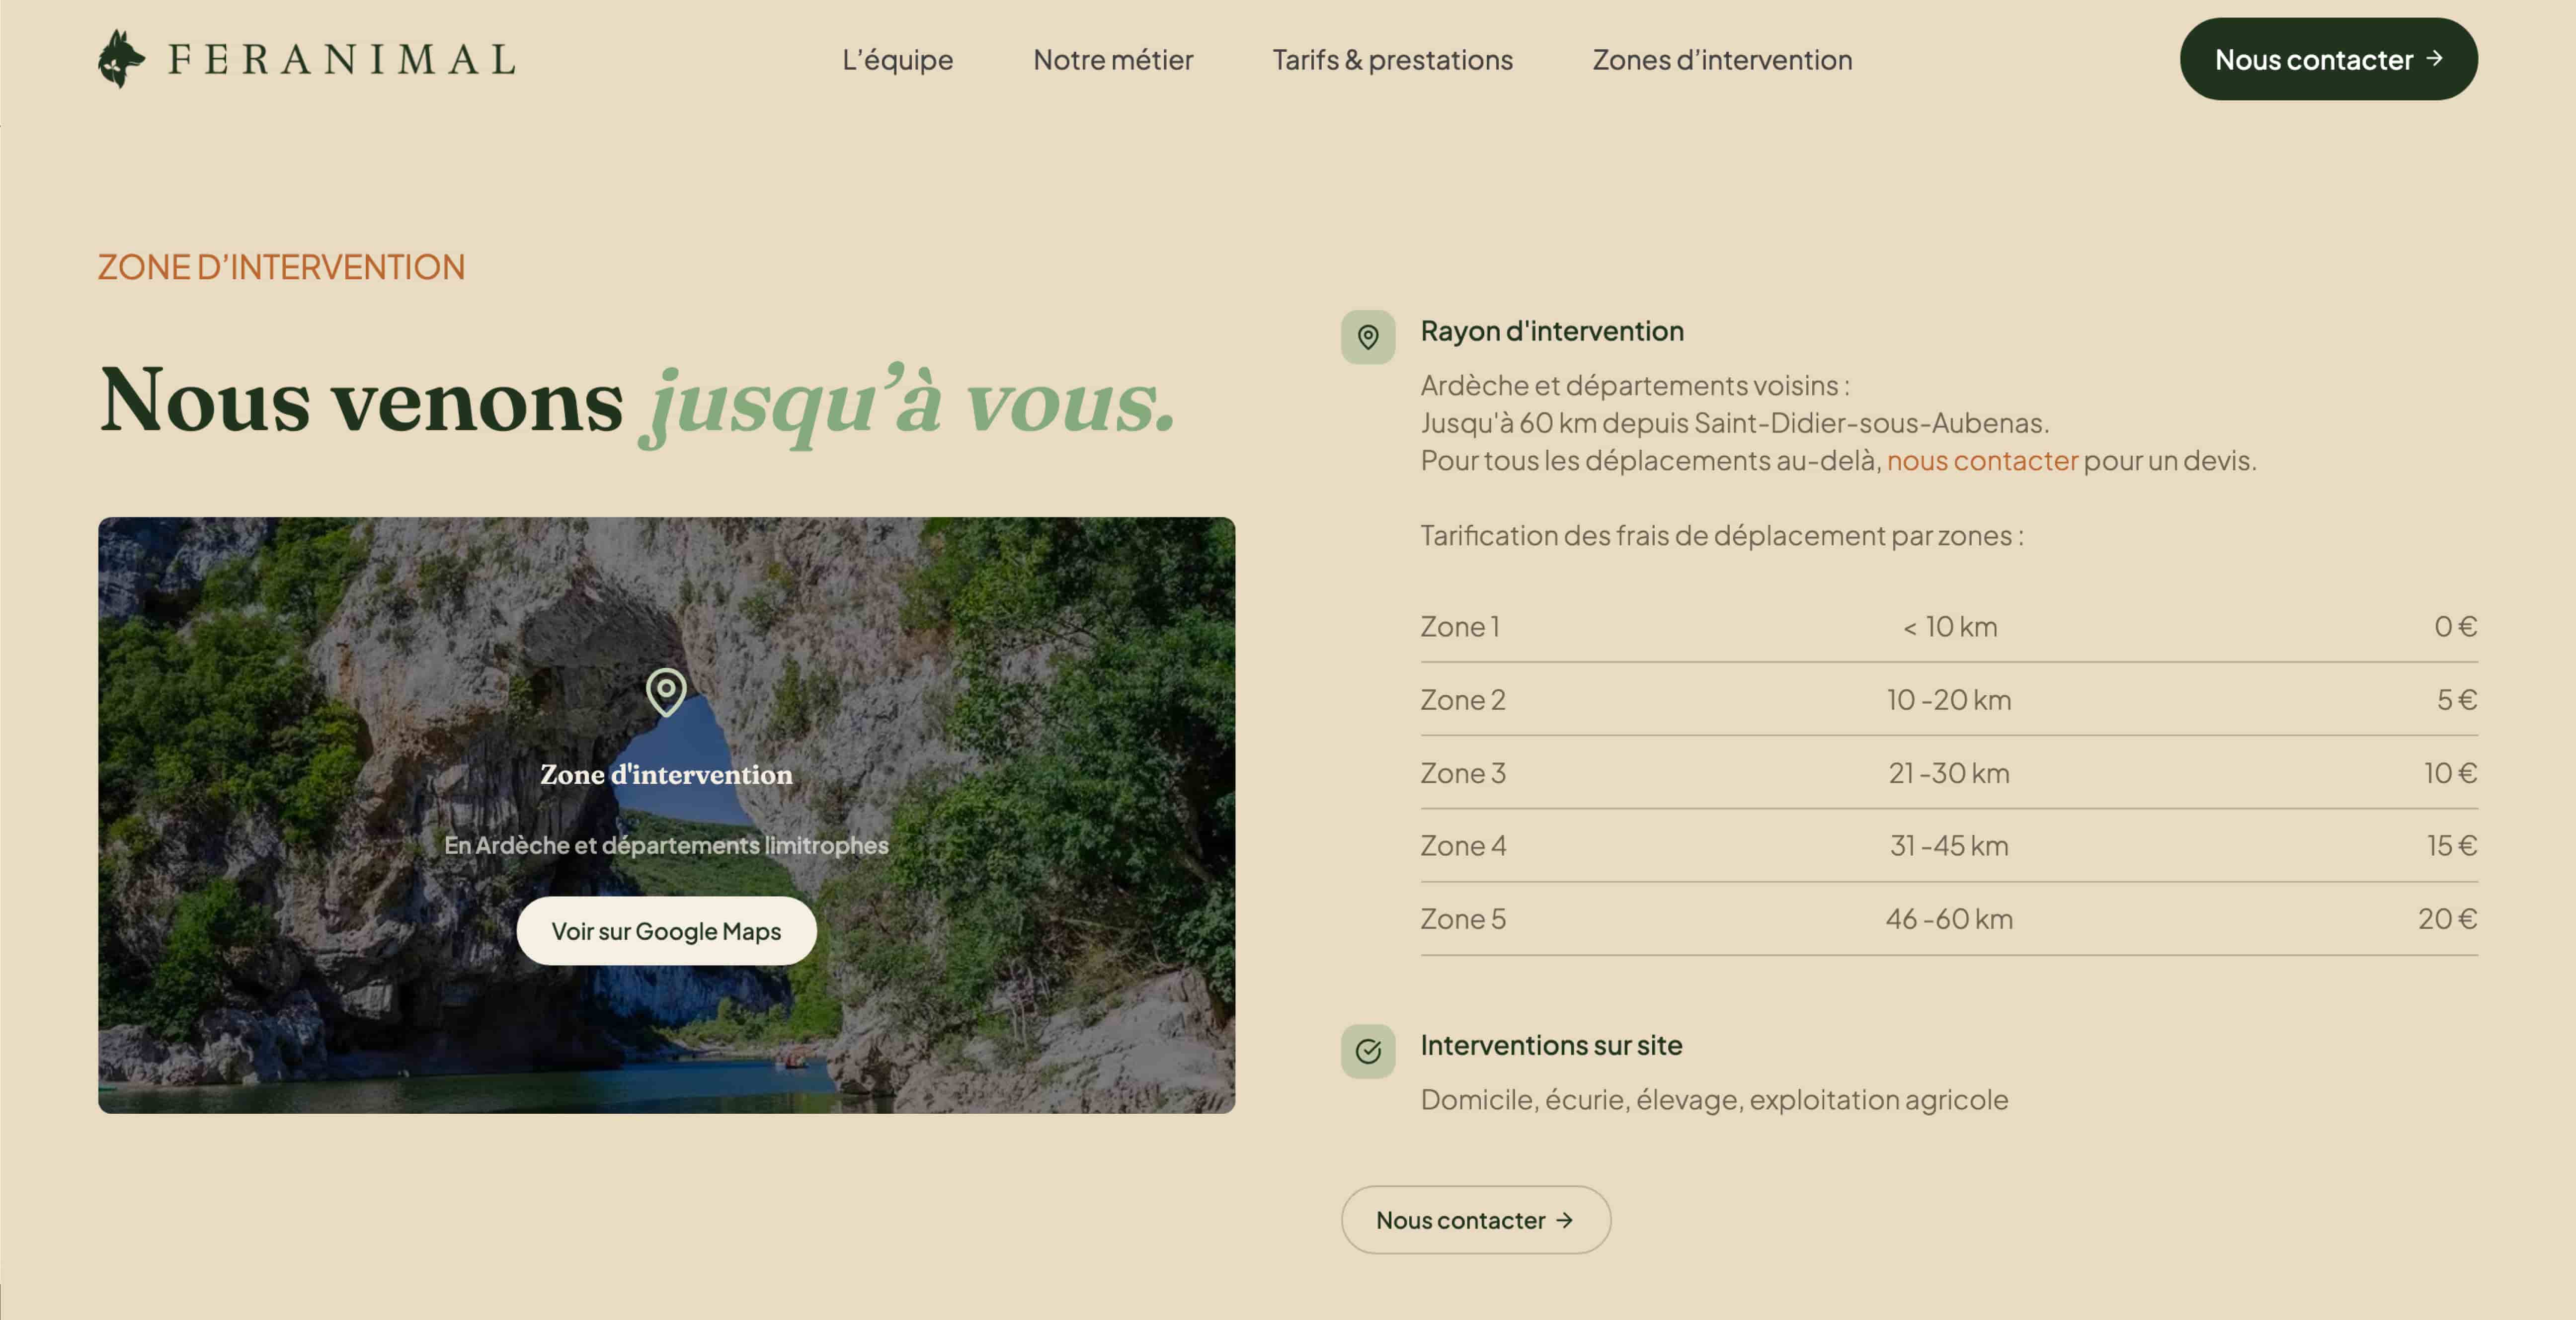Image resolution: width=2576 pixels, height=1320 pixels.
Task: Select the Zone 2 row label
Action: 1463,699
